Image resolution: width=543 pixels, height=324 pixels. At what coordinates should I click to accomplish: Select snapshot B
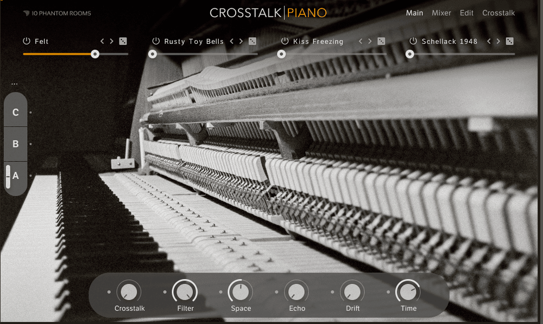coord(16,144)
